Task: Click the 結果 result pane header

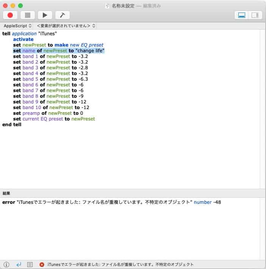Action: (x=6, y=193)
